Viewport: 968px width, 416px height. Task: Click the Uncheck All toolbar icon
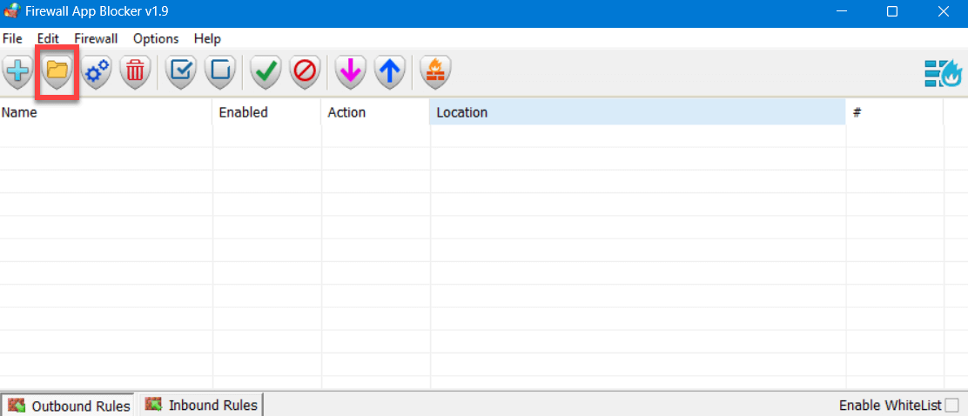click(219, 72)
